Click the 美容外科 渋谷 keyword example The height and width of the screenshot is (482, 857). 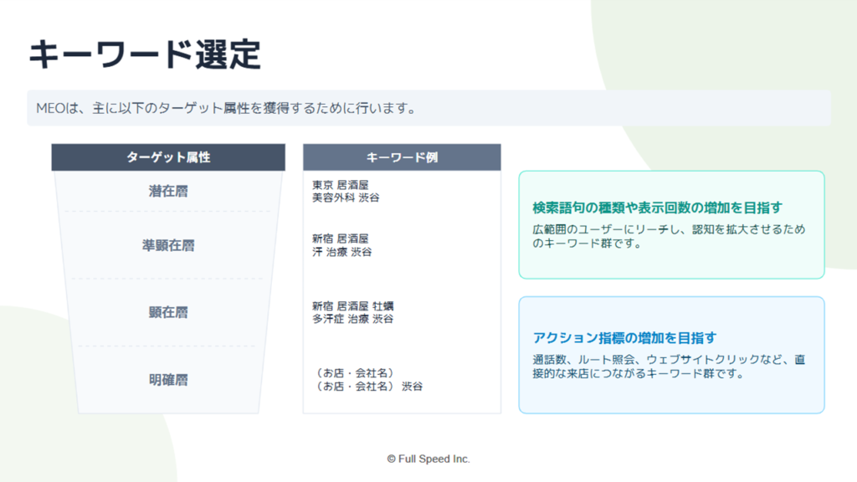click(x=346, y=197)
